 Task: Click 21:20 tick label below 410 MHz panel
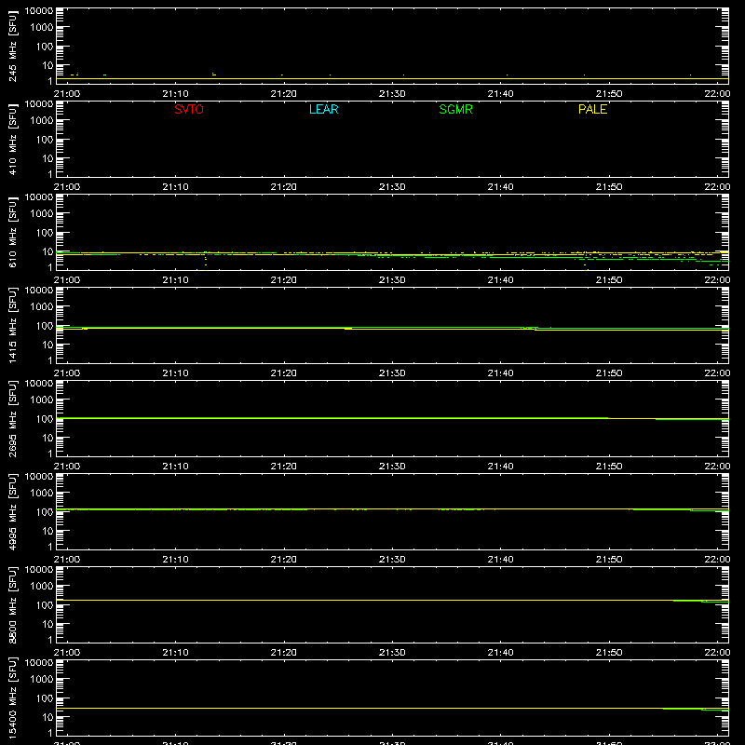284,187
